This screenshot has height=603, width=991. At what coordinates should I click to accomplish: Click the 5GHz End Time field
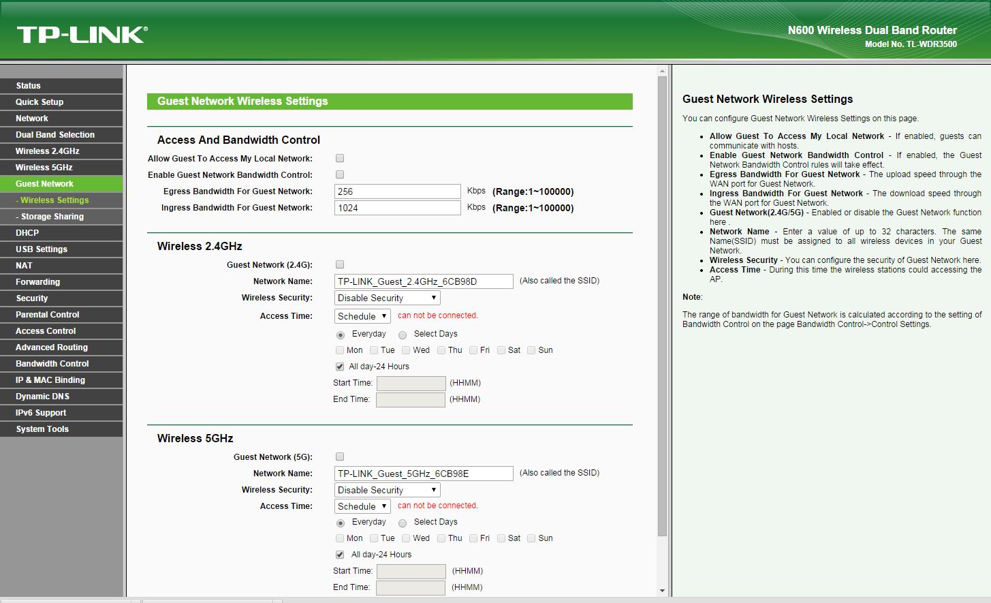[411, 587]
